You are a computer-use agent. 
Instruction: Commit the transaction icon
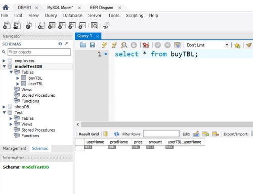158,45
